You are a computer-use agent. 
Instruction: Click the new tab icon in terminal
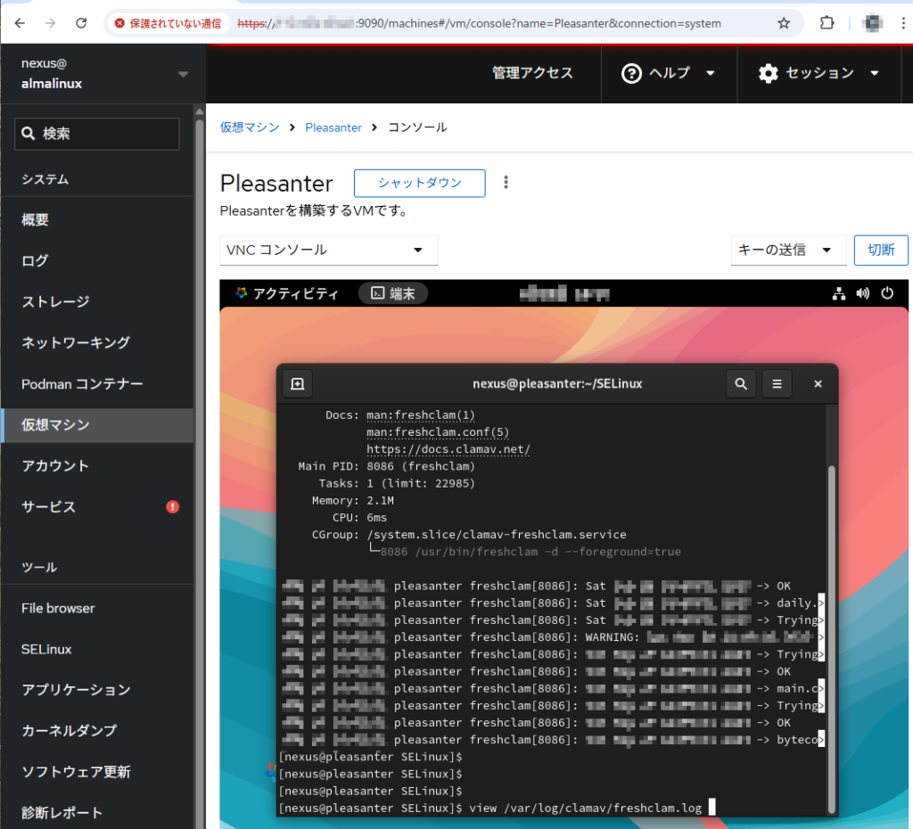click(298, 383)
